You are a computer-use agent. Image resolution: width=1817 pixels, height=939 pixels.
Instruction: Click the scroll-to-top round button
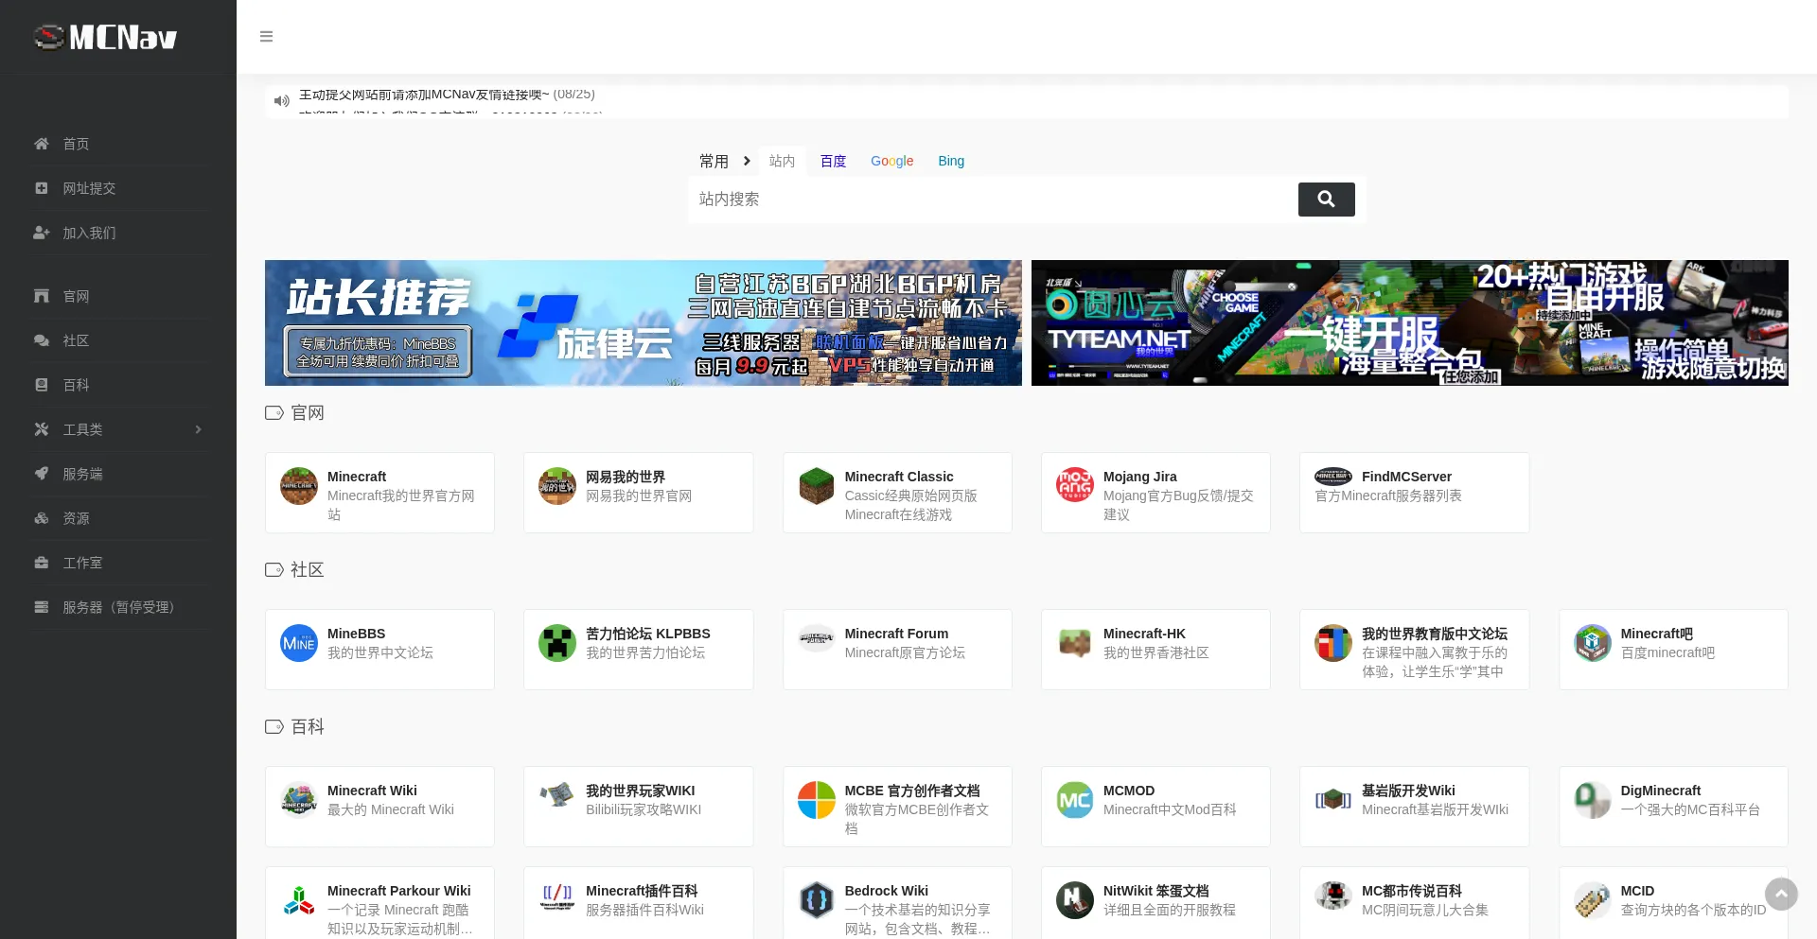click(x=1781, y=894)
